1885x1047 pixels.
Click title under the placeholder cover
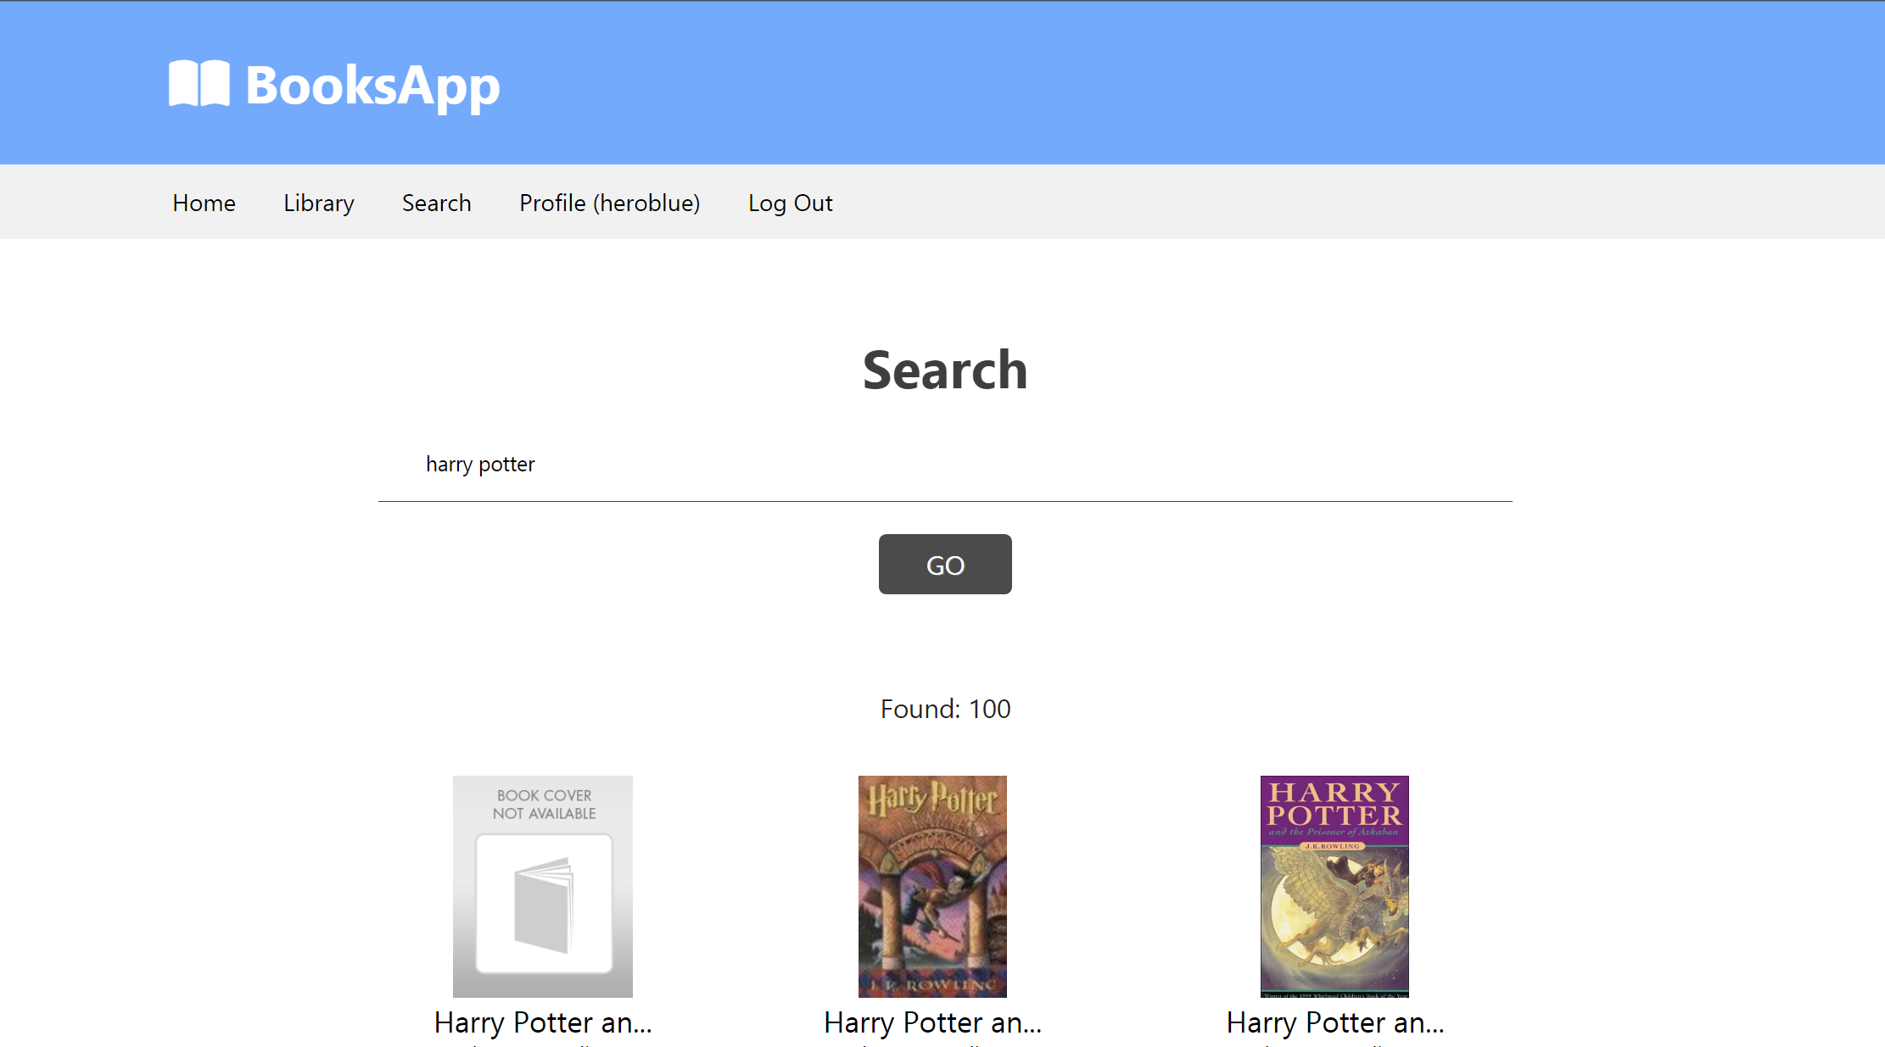[x=543, y=1023]
